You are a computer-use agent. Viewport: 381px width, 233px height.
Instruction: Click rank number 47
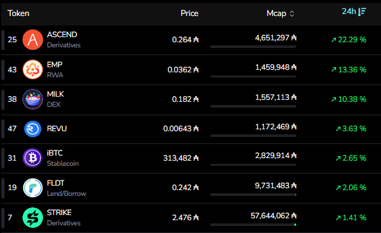click(x=12, y=129)
